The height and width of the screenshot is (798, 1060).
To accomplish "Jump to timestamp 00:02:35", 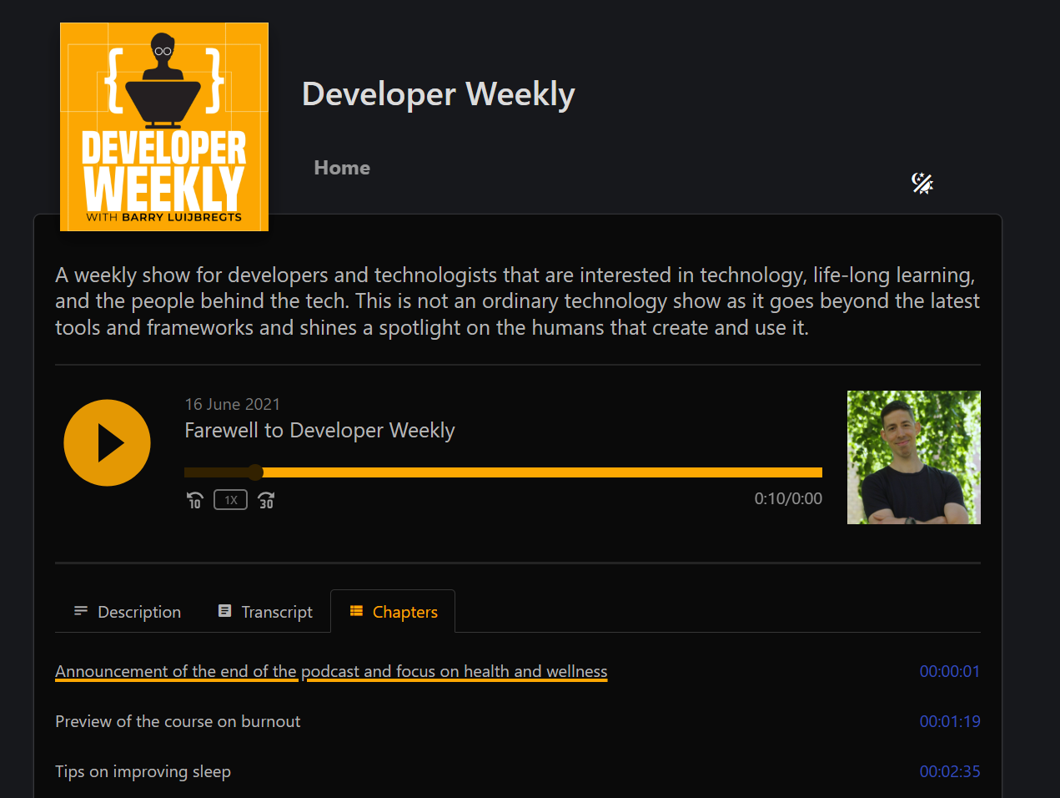I will 950,771.
